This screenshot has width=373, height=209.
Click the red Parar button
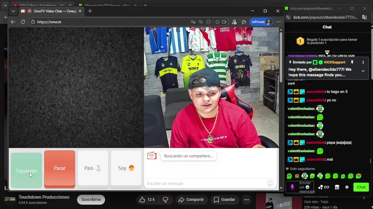tap(59, 168)
